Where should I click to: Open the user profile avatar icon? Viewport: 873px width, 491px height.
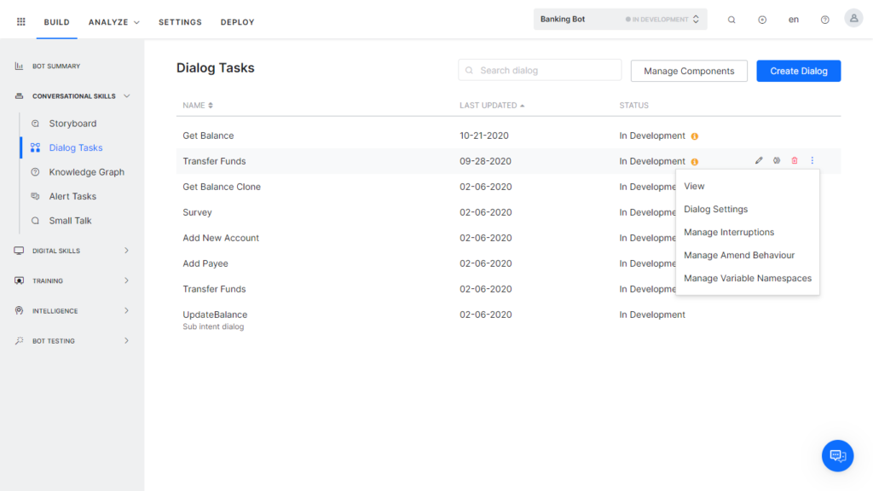pos(853,19)
